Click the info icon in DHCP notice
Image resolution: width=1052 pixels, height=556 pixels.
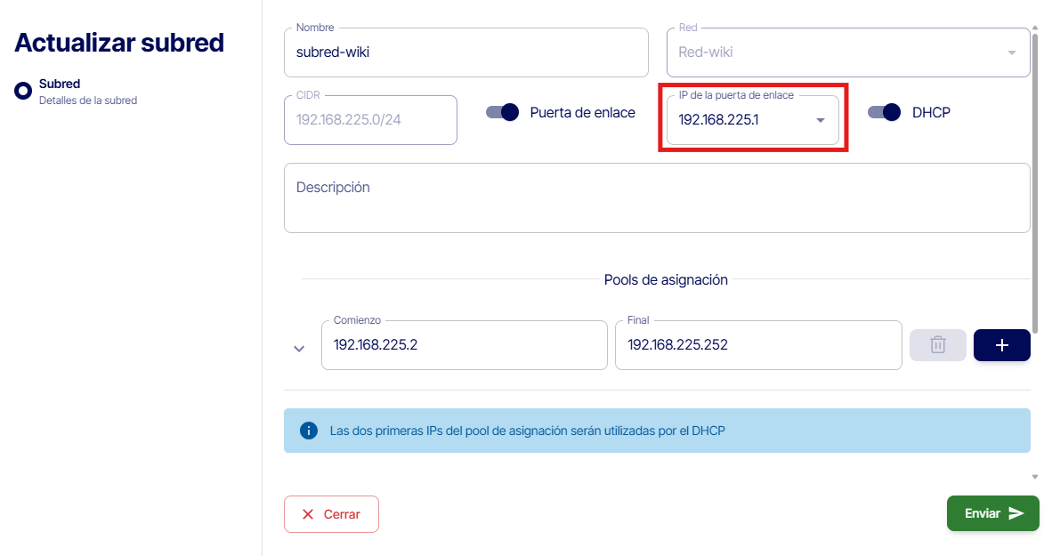(309, 431)
